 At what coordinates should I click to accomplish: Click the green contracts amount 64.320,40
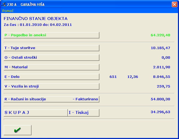point(160,35)
